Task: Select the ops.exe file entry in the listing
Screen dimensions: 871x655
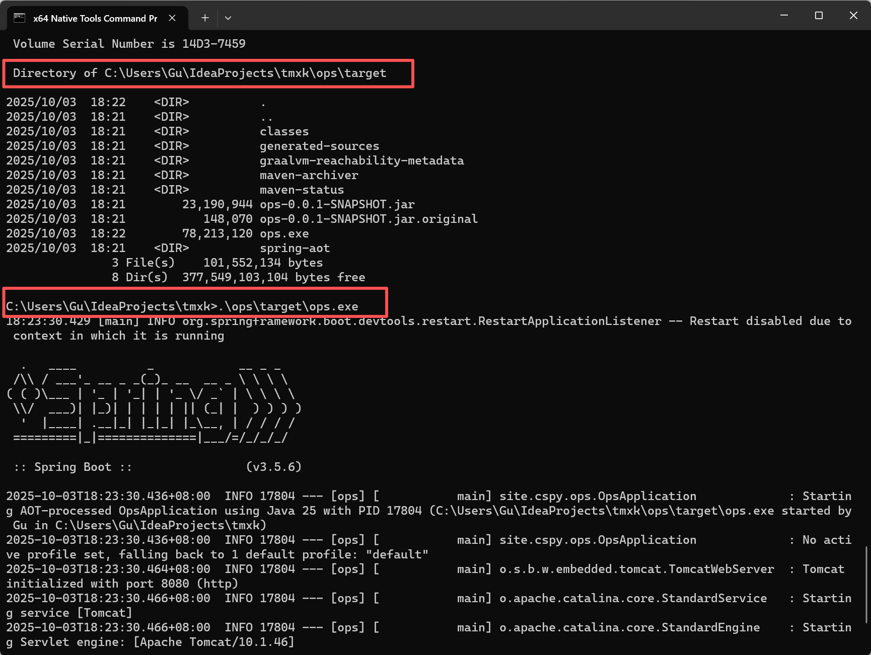Action: click(x=284, y=233)
